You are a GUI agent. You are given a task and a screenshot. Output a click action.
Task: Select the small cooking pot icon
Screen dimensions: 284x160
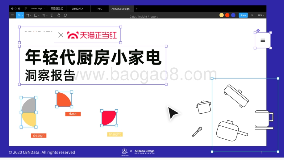click(x=203, y=107)
